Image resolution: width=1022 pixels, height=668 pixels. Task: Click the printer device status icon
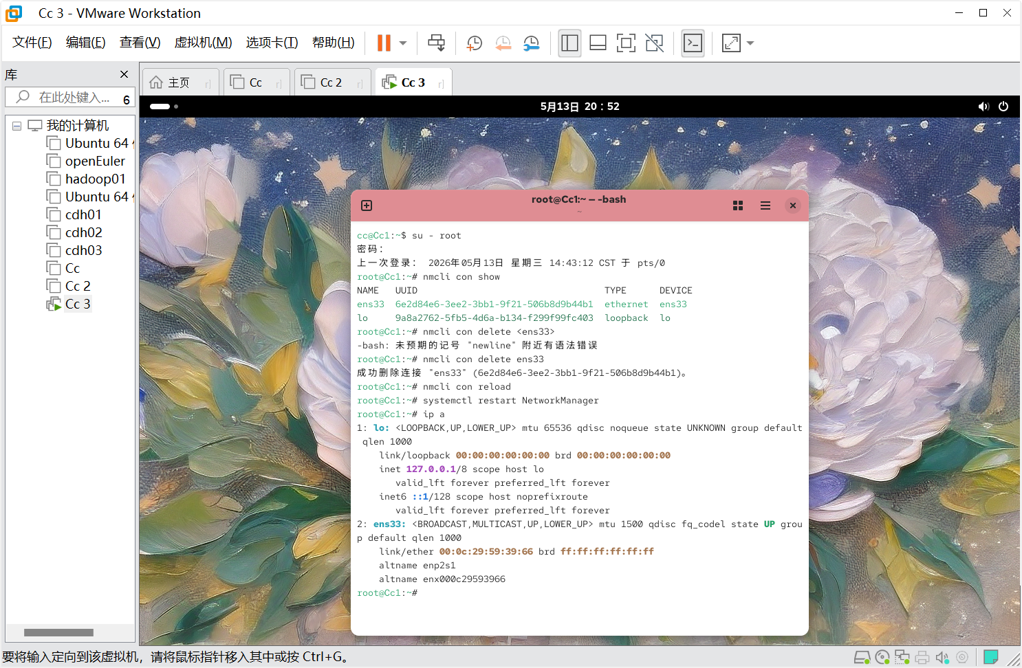(x=922, y=658)
